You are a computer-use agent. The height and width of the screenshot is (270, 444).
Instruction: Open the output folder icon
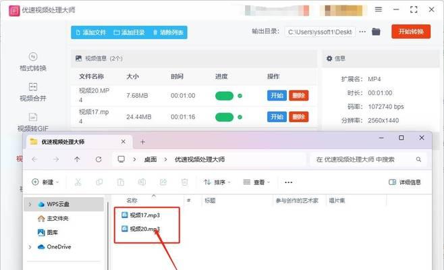coord(376,32)
